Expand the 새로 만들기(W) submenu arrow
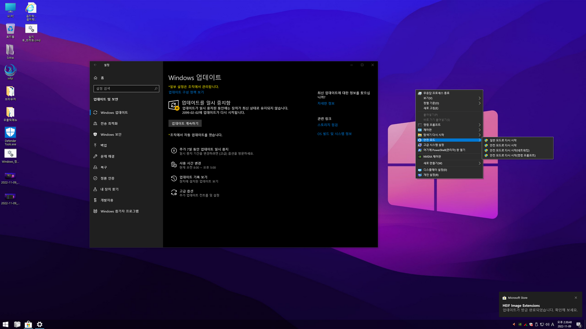Image resolution: width=586 pixels, height=329 pixels. pyautogui.click(x=479, y=163)
